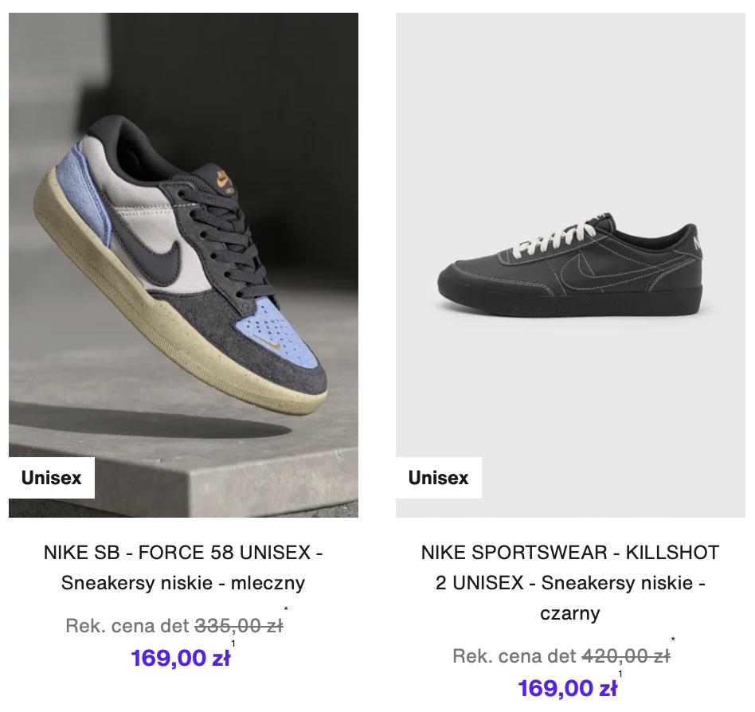Click the Unisex badge on Killshot 2 image
Image resolution: width=755 pixels, height=712 pixels.
coord(439,478)
